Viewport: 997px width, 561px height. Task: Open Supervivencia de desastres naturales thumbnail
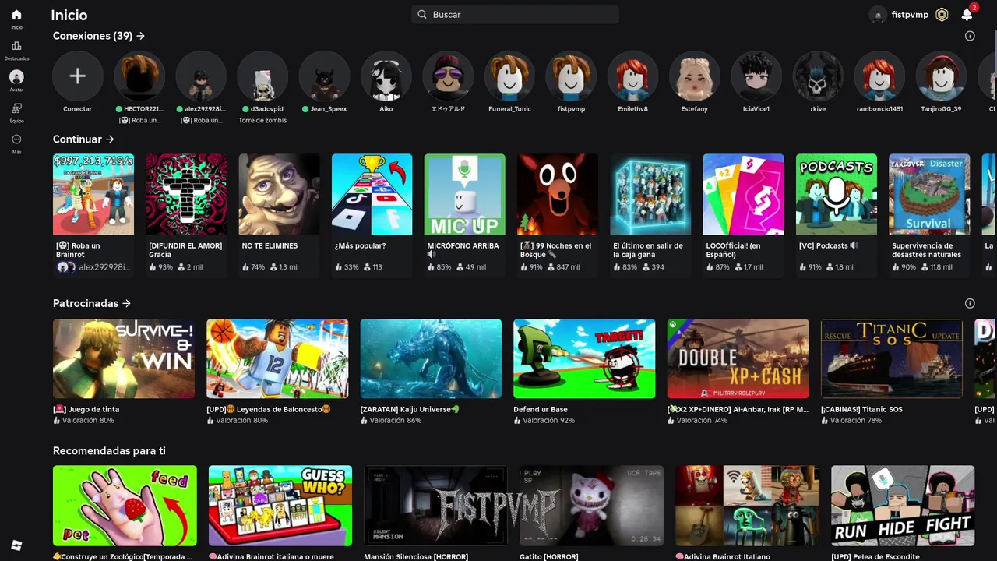pos(929,194)
